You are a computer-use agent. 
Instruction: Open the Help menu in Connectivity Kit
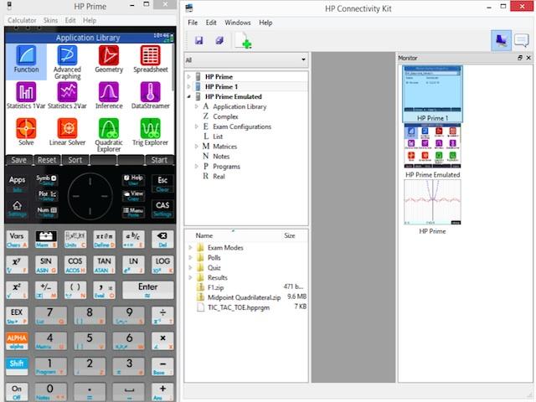pos(265,23)
